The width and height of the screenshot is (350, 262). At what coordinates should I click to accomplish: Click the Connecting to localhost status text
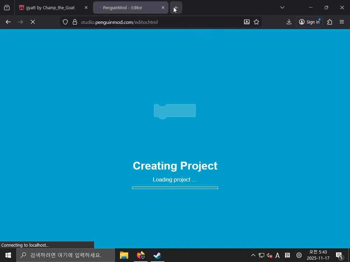tap(25, 245)
